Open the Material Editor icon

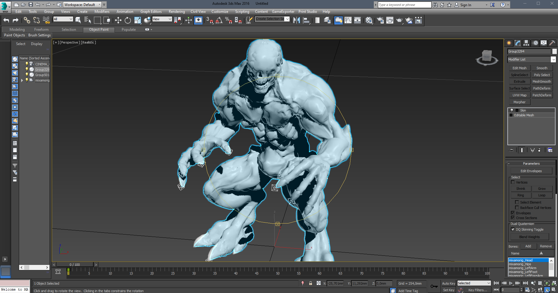tap(369, 20)
